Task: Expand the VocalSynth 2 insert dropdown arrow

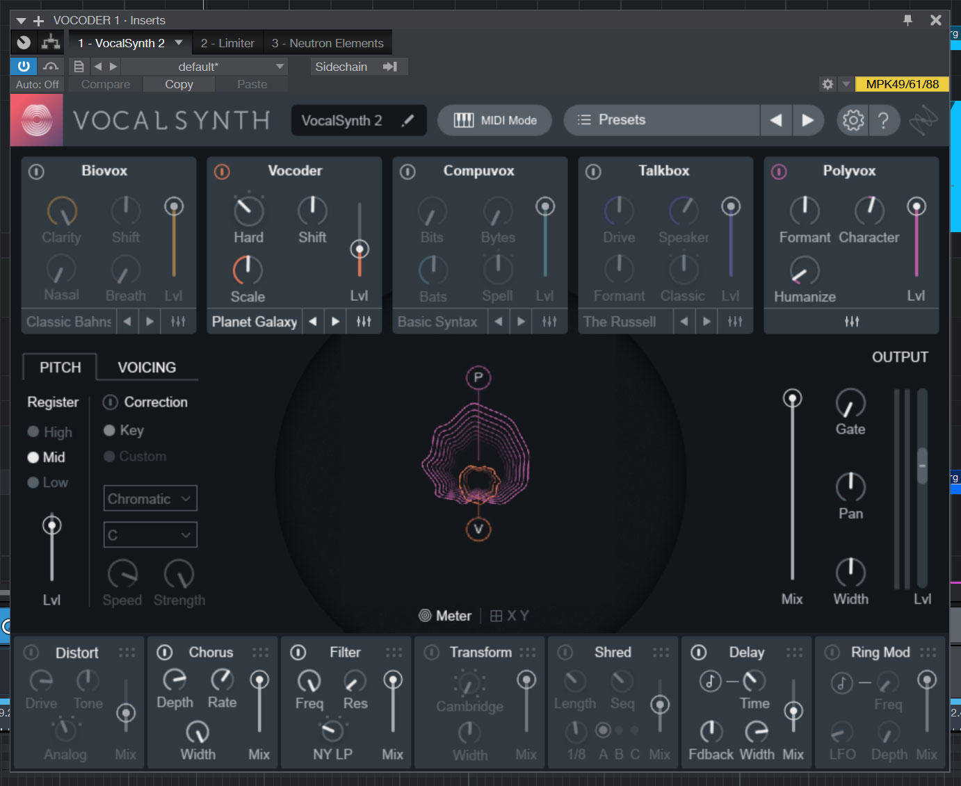Action: tap(179, 42)
